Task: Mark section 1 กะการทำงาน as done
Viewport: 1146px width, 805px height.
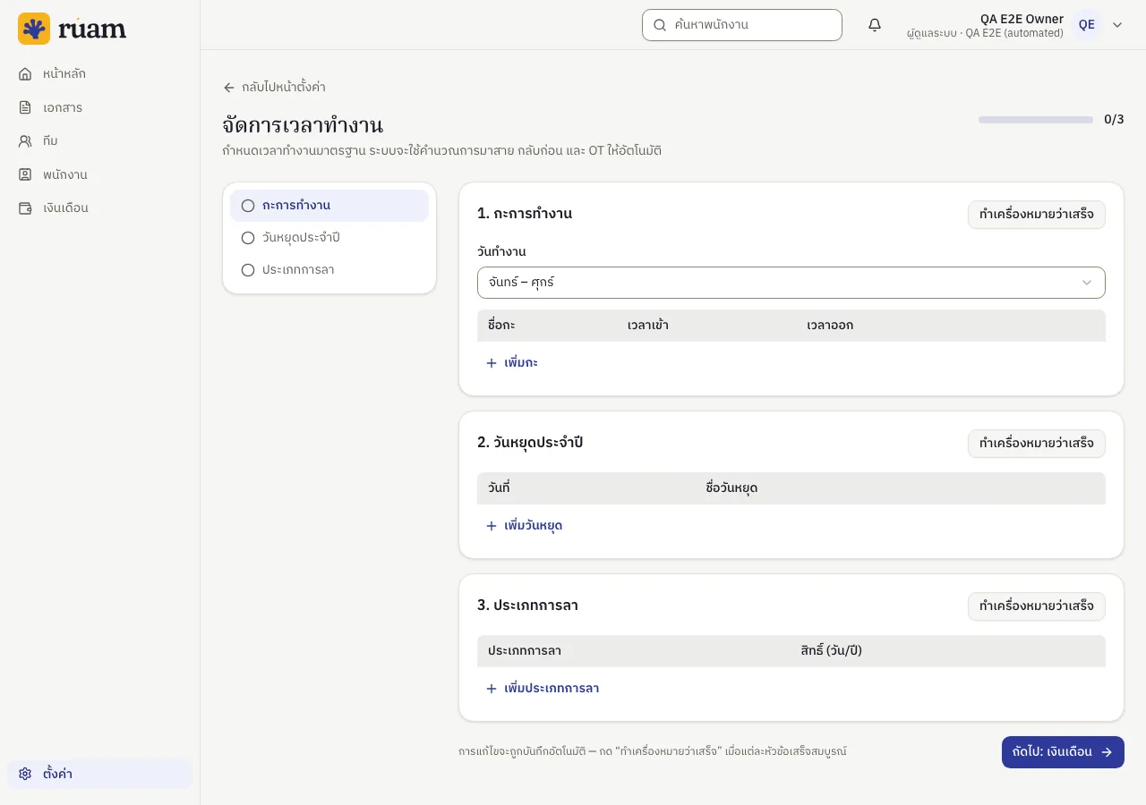Action: point(1037,215)
